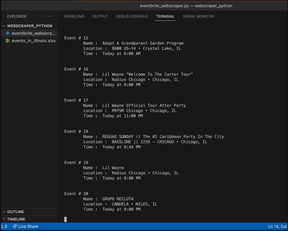Select the TERMINAL tab
Viewport: 288px width, 231px height.
(x=165, y=16)
